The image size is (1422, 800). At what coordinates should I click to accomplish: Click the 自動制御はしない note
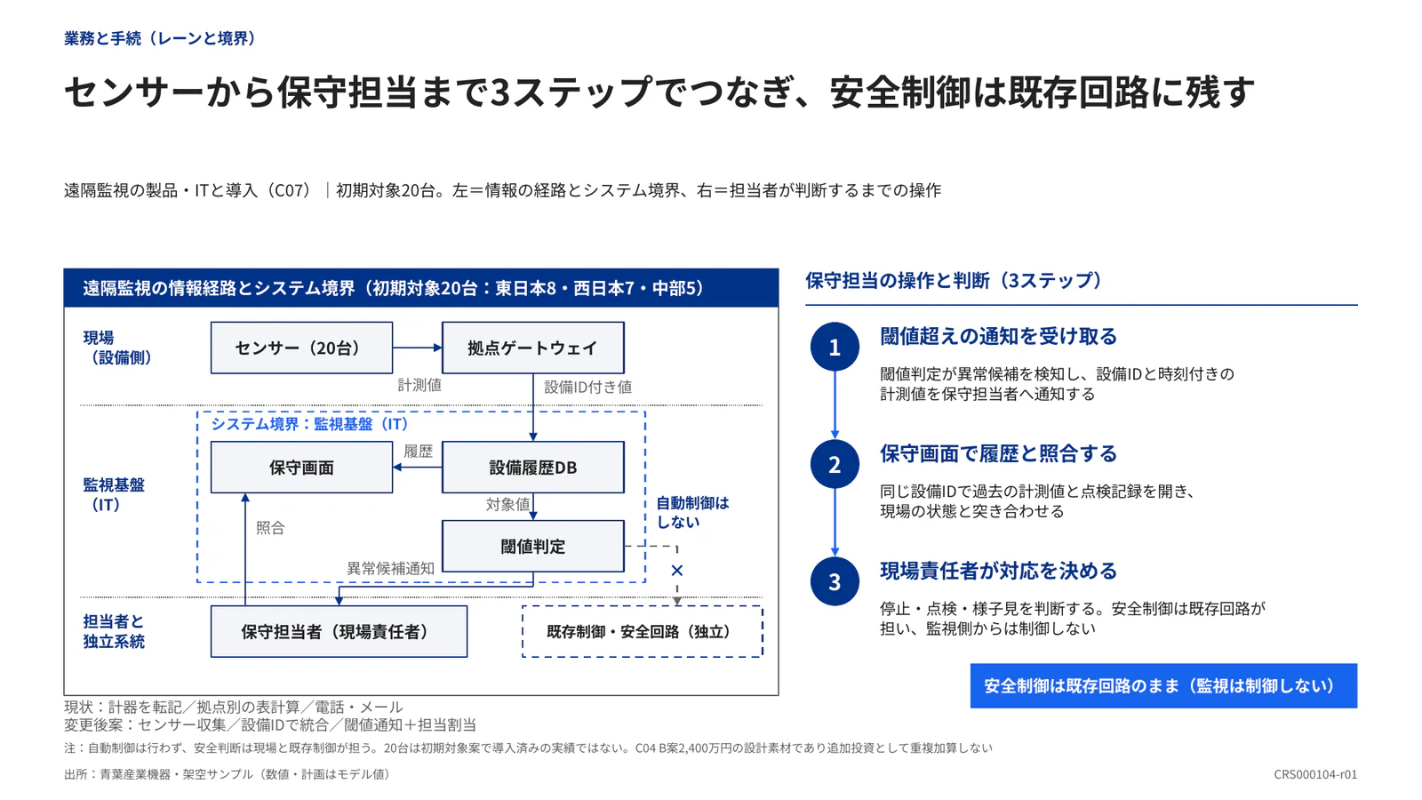pyautogui.click(x=692, y=512)
